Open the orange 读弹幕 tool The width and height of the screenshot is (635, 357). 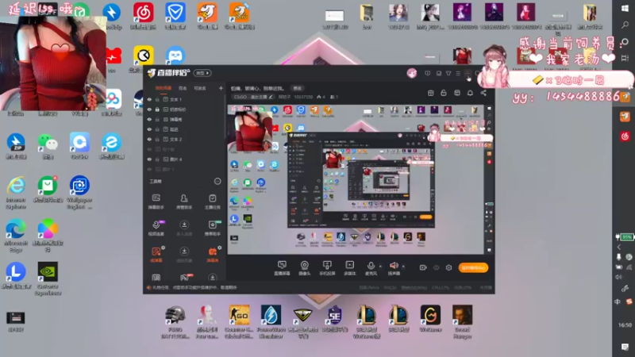pyautogui.click(x=156, y=255)
